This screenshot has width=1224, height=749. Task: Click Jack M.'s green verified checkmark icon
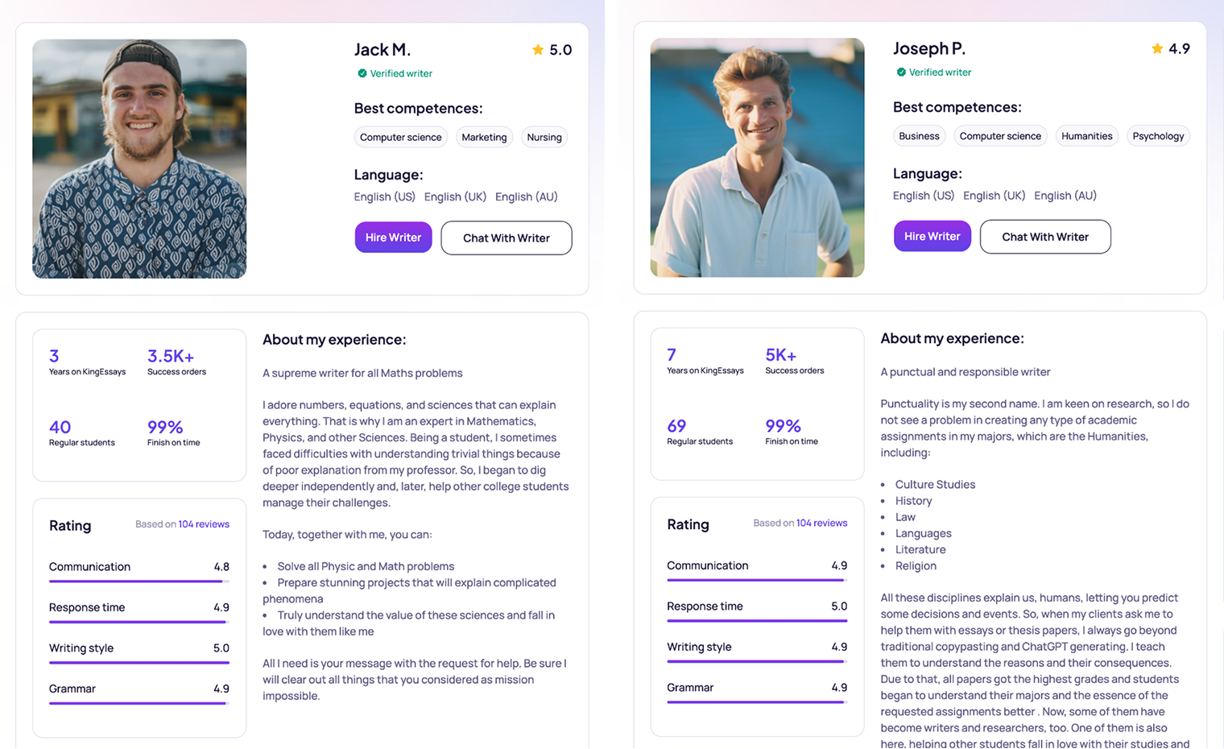point(362,73)
